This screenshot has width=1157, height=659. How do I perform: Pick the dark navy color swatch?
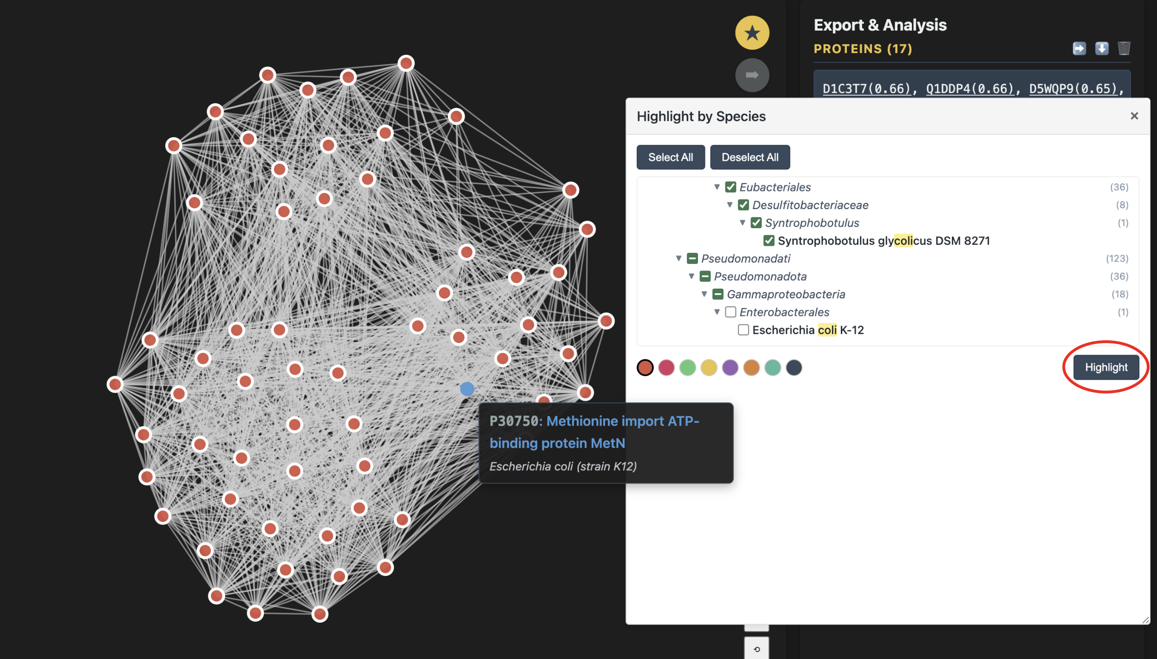click(x=794, y=368)
